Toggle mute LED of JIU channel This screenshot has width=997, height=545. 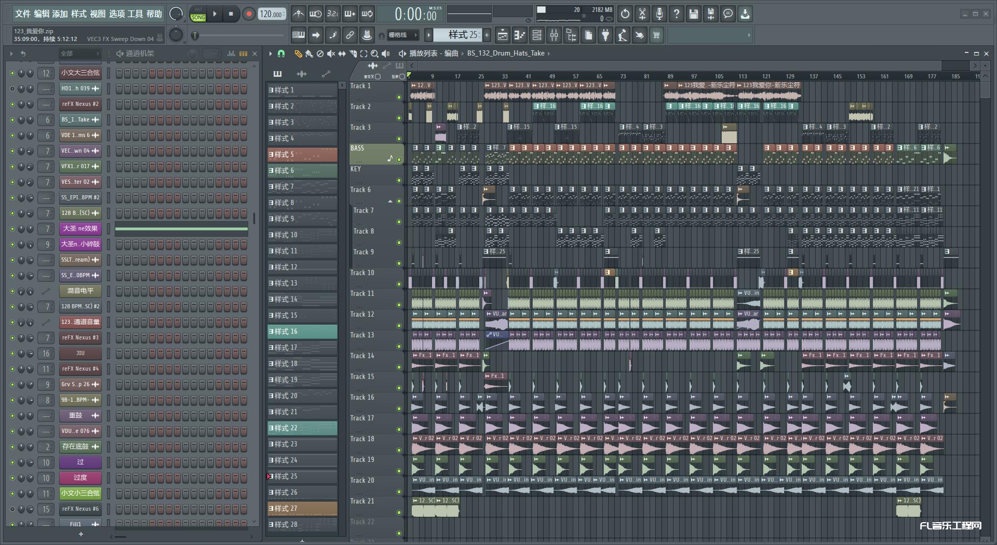pos(12,353)
